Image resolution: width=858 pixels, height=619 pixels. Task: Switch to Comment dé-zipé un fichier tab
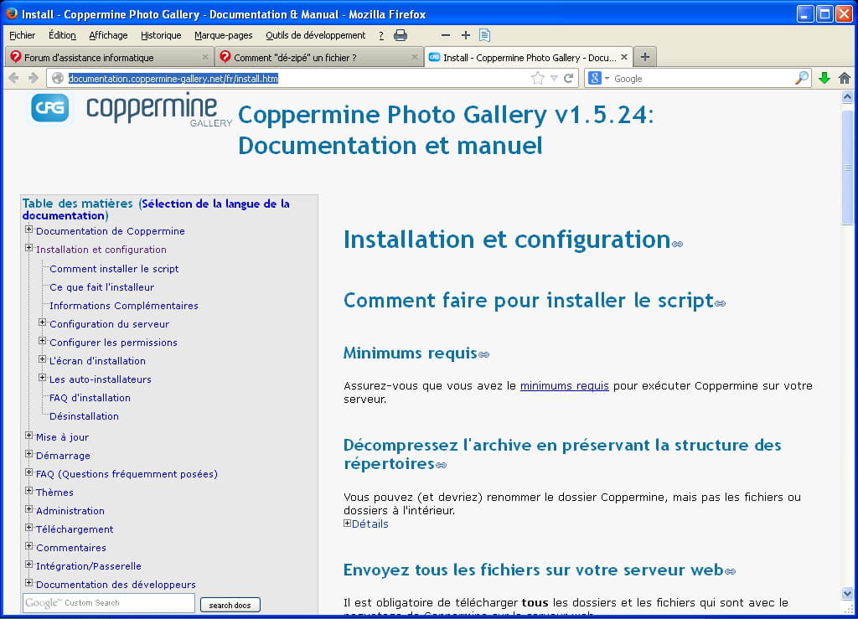coord(318,57)
